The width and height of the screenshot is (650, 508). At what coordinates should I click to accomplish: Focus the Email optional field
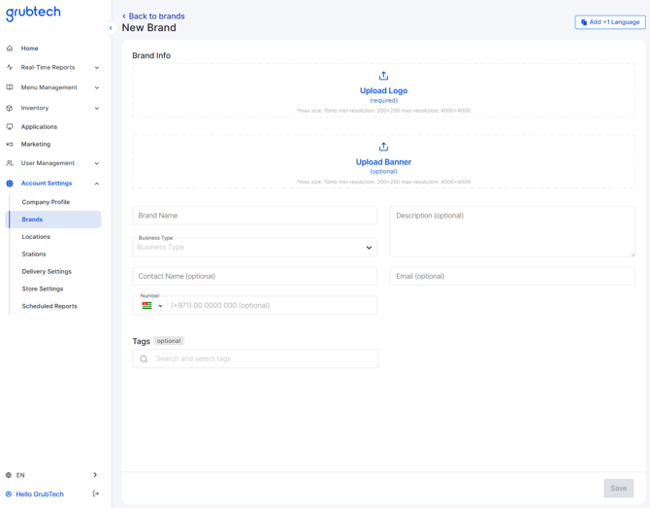click(x=512, y=277)
